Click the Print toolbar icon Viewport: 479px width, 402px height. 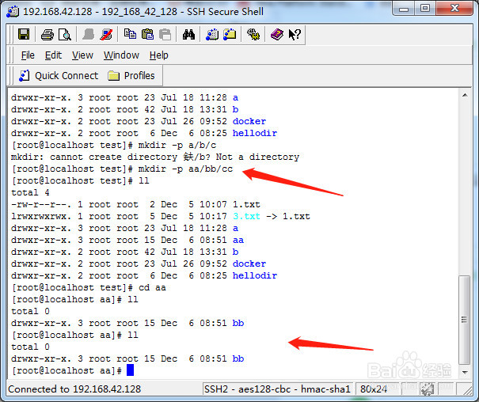47,35
